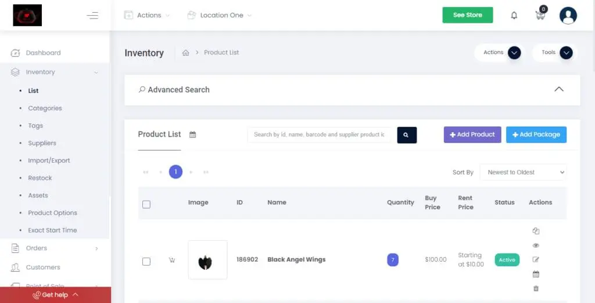Screen dimensions: 595x303
Task: Click Inventory layers icon in sidebar
Action: pos(15,72)
